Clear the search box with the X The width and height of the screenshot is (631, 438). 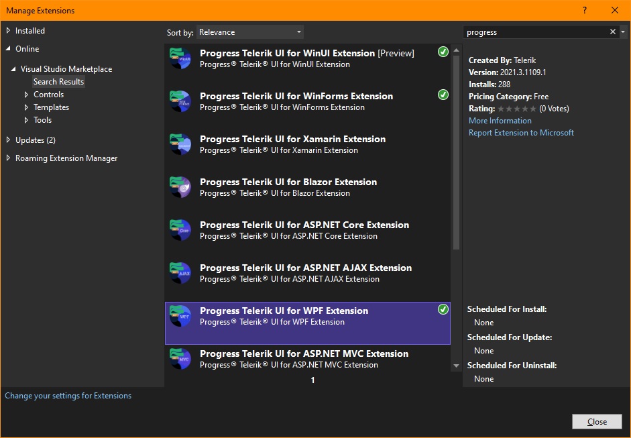coord(612,32)
